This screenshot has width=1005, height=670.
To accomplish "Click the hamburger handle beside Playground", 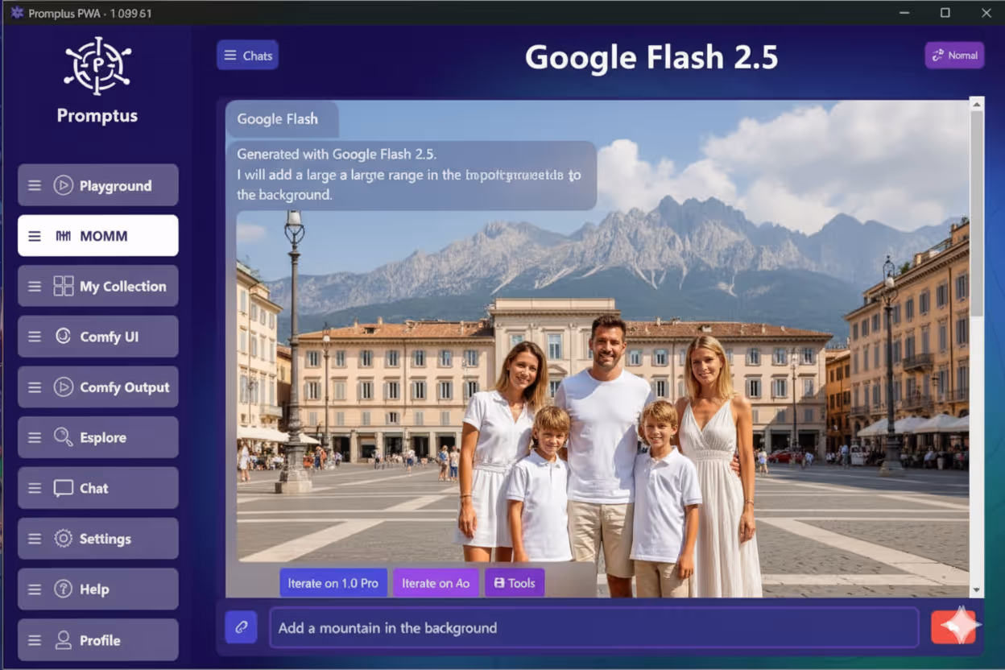I will tap(35, 185).
